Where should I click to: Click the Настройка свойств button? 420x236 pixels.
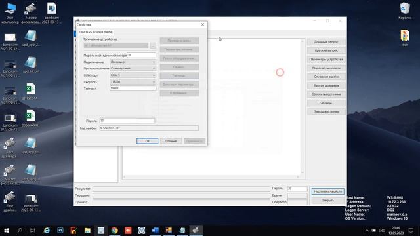327,191
